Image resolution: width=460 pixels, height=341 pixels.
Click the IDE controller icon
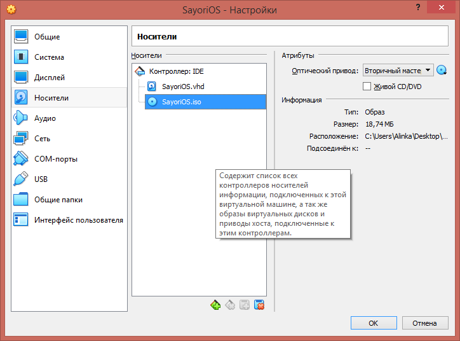coord(140,71)
